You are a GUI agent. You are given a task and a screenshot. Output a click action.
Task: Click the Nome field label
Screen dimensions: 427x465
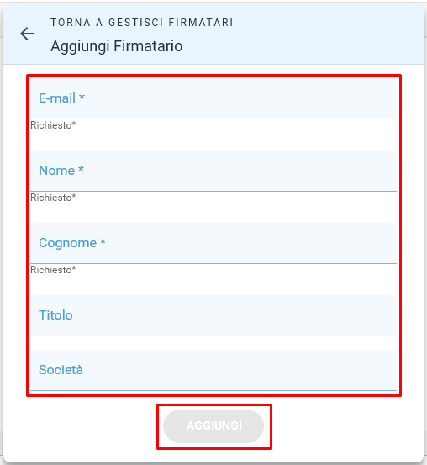pyautogui.click(x=56, y=171)
